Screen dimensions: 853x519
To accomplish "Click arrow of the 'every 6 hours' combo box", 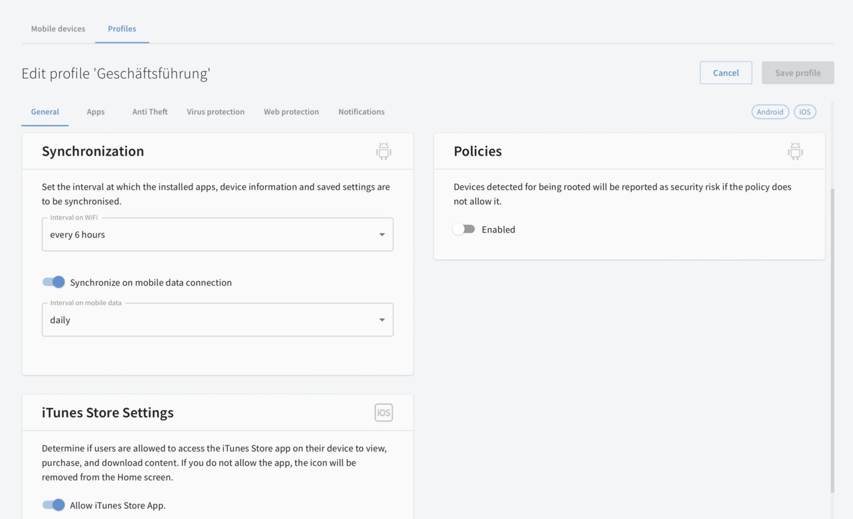I will [x=382, y=235].
